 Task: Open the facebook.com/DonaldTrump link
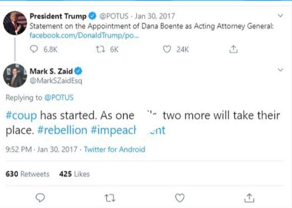coord(84,35)
